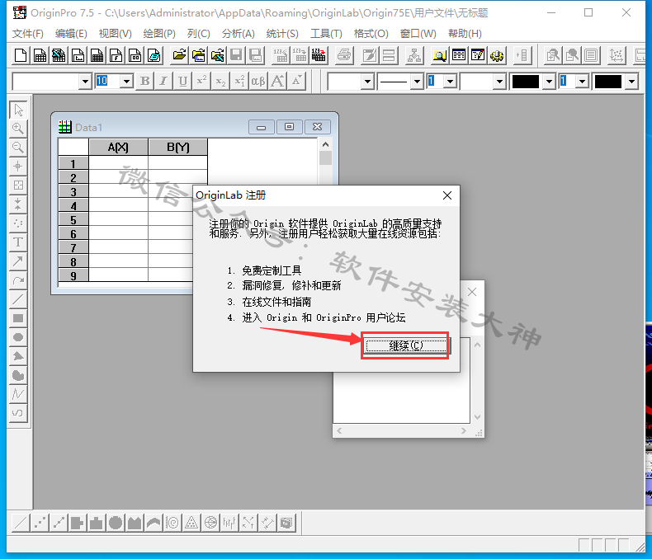Click the black line color swatch

(525, 82)
